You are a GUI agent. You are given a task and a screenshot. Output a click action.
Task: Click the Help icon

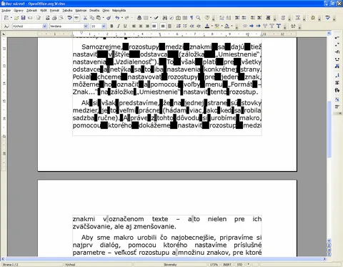click(x=207, y=18)
